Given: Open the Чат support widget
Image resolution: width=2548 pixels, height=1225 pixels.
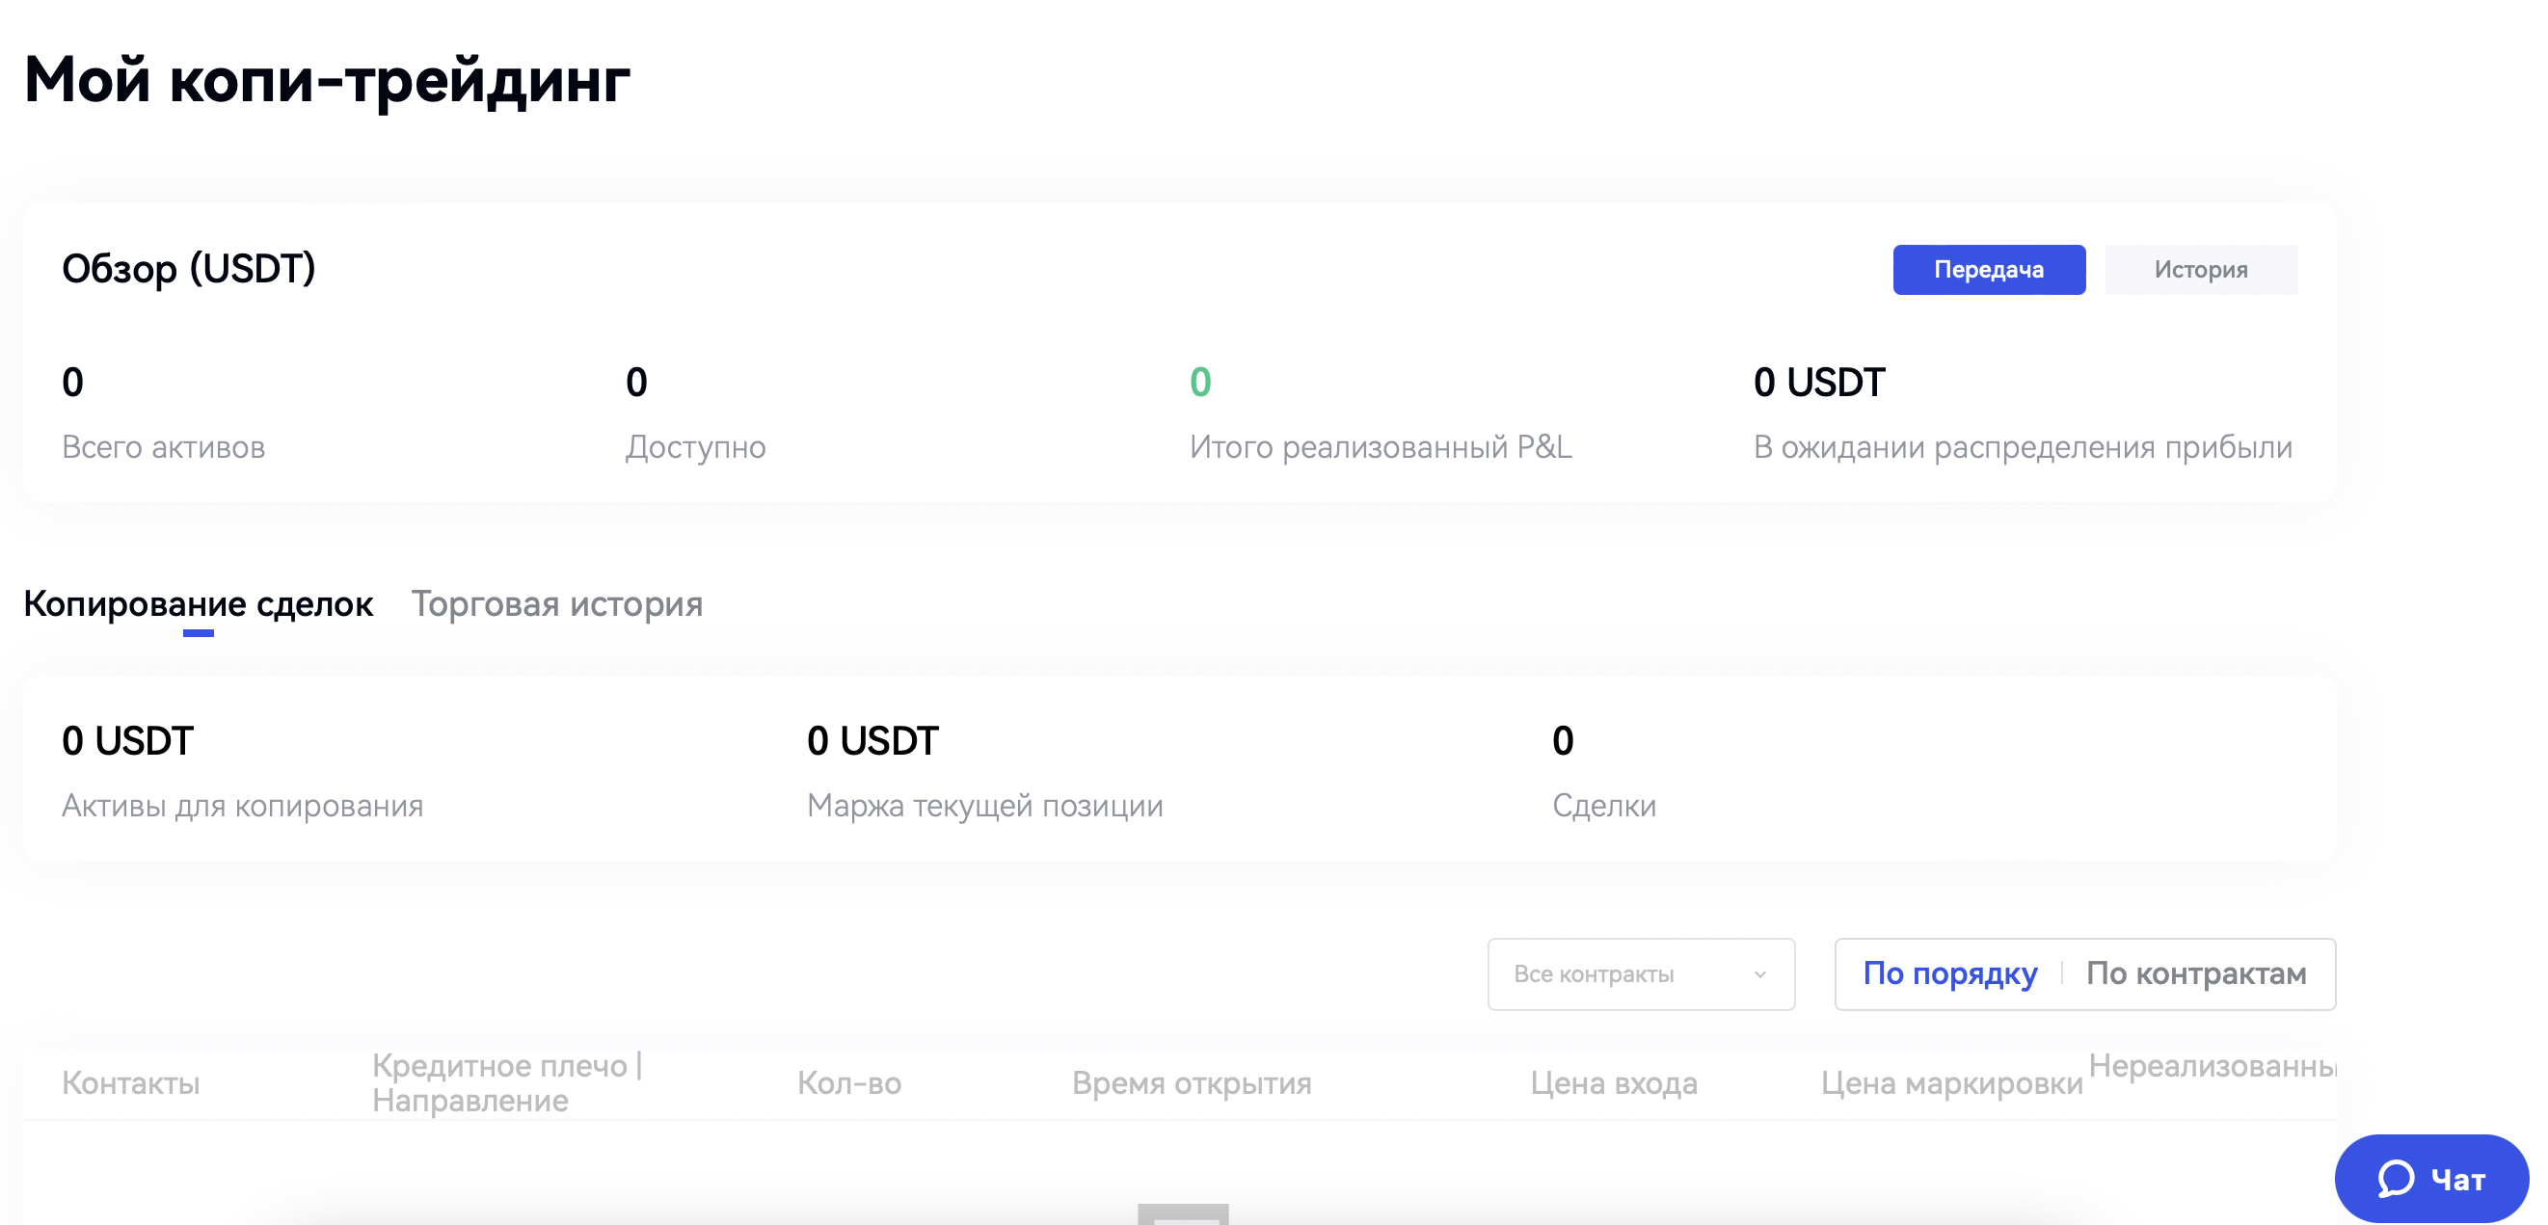Looking at the screenshot, I should click(x=2431, y=1179).
